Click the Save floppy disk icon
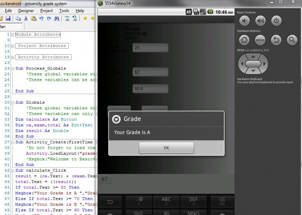This screenshot has height=215, width=302. click(8, 18)
